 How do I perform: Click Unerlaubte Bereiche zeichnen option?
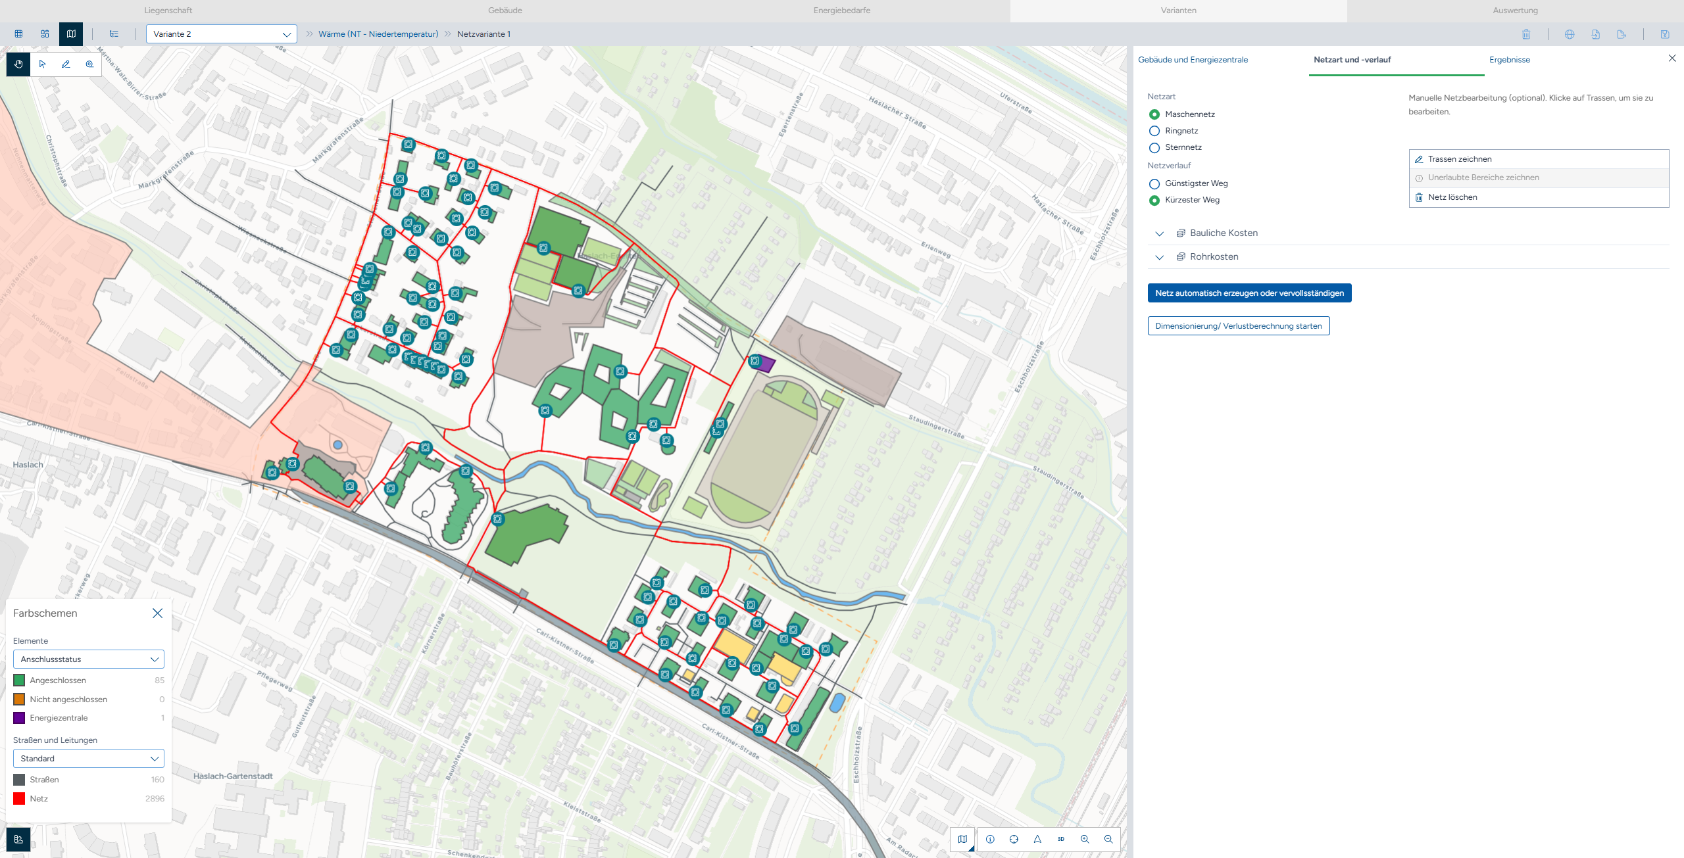pyautogui.click(x=1539, y=178)
